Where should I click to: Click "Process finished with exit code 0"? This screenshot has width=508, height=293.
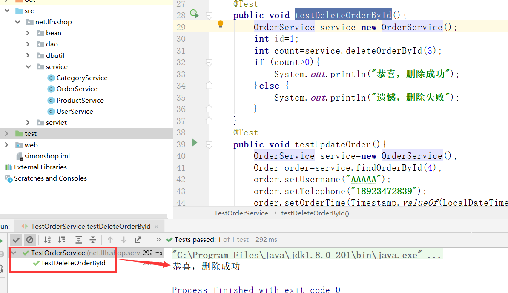256,290
